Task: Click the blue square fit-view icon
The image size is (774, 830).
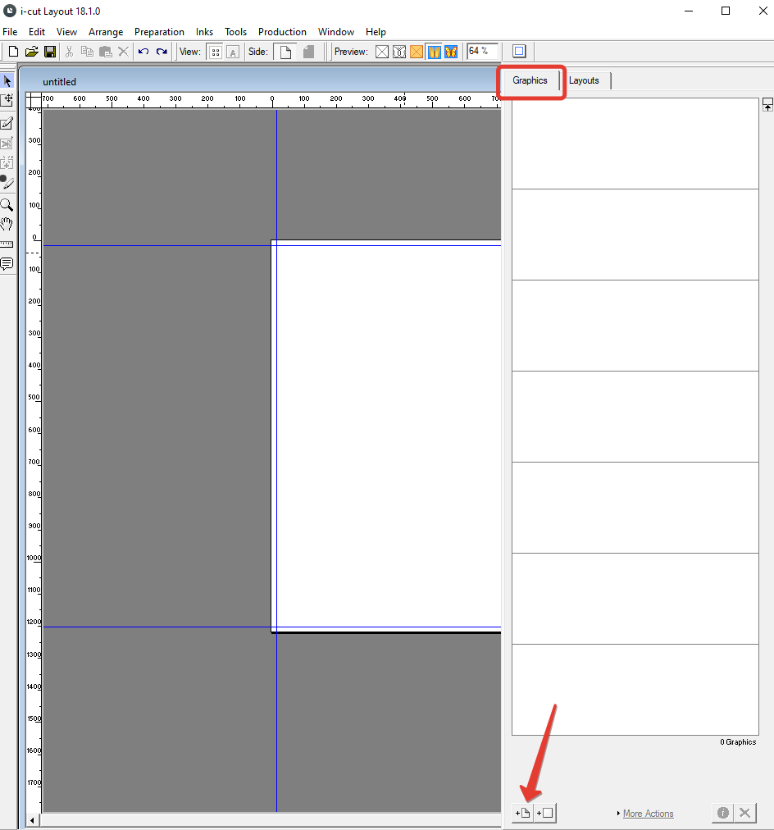Action: click(x=520, y=52)
